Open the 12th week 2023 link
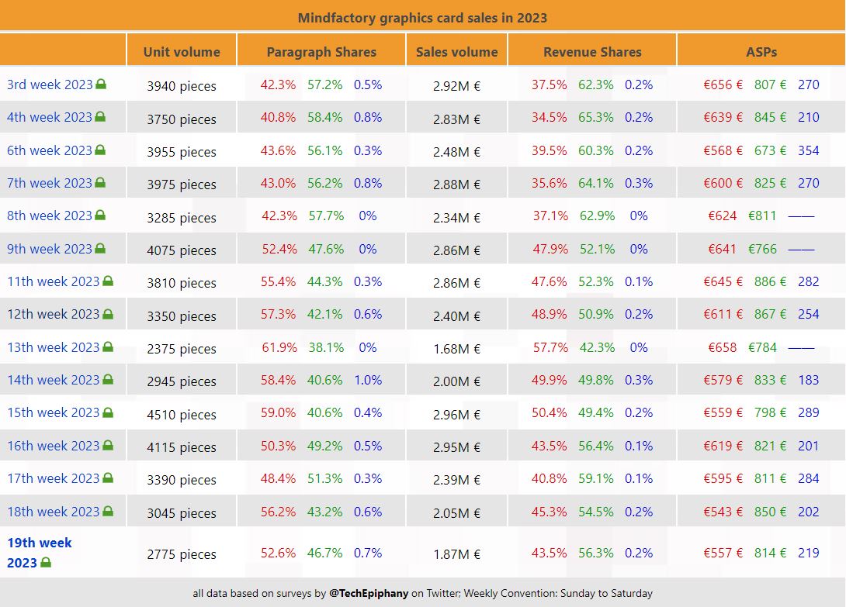846x607 pixels. click(x=53, y=314)
